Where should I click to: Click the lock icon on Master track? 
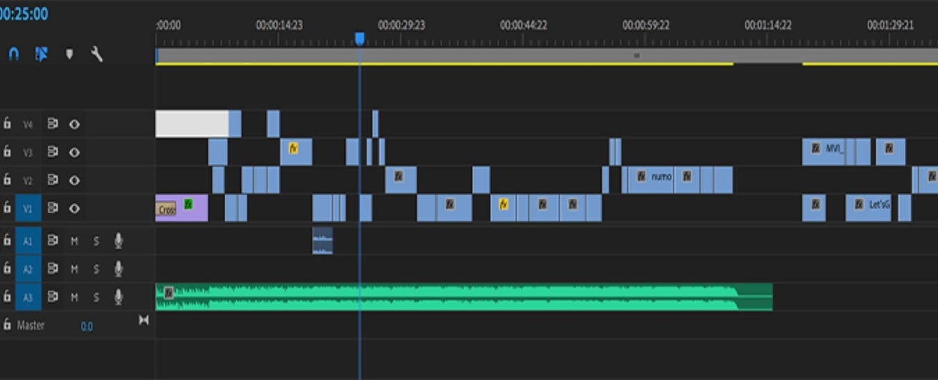tap(7, 325)
